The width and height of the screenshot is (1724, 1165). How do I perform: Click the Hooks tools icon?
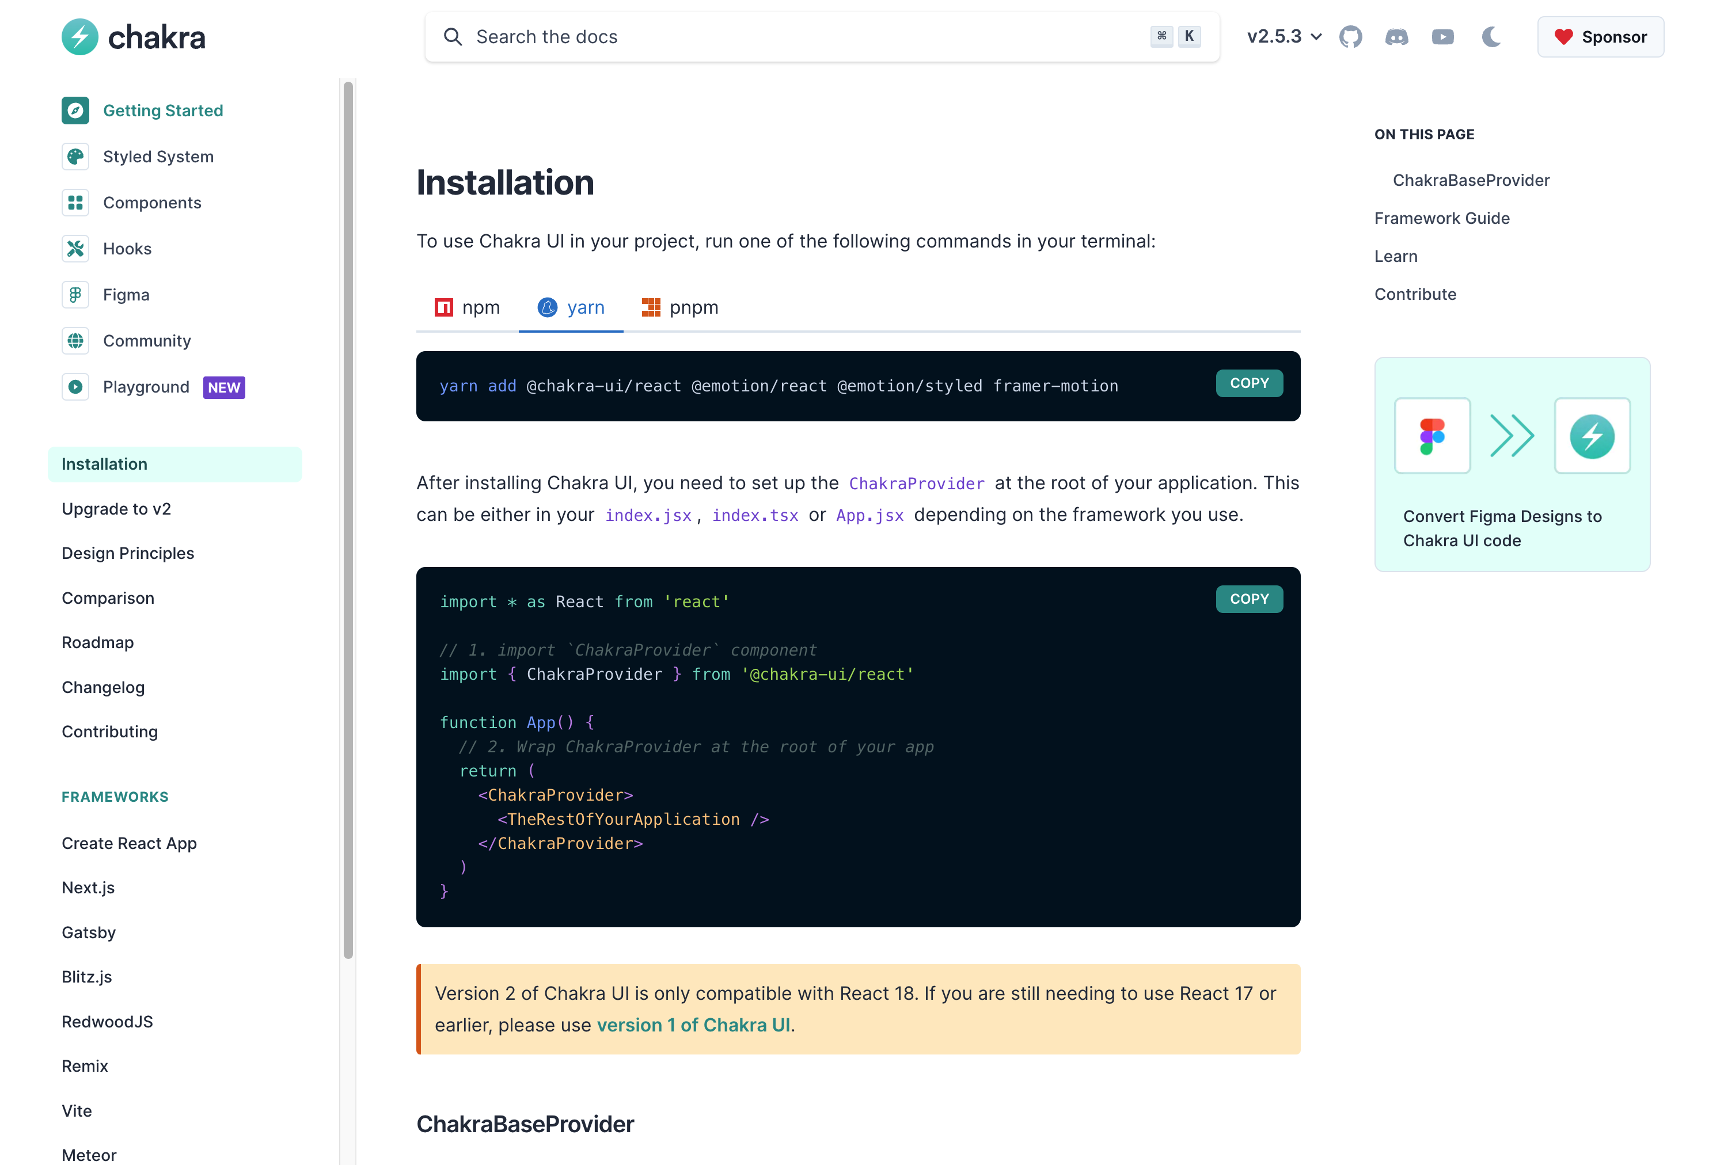[x=75, y=249]
